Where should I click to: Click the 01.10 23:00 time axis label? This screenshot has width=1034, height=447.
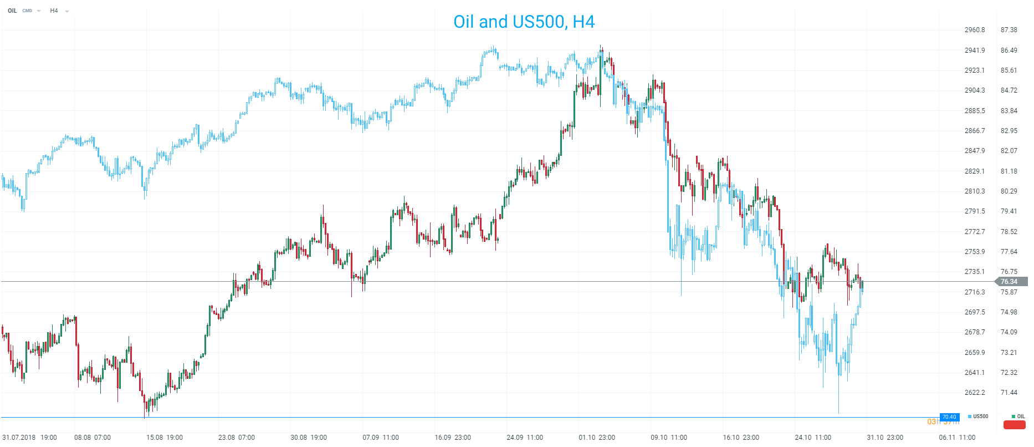[597, 438]
